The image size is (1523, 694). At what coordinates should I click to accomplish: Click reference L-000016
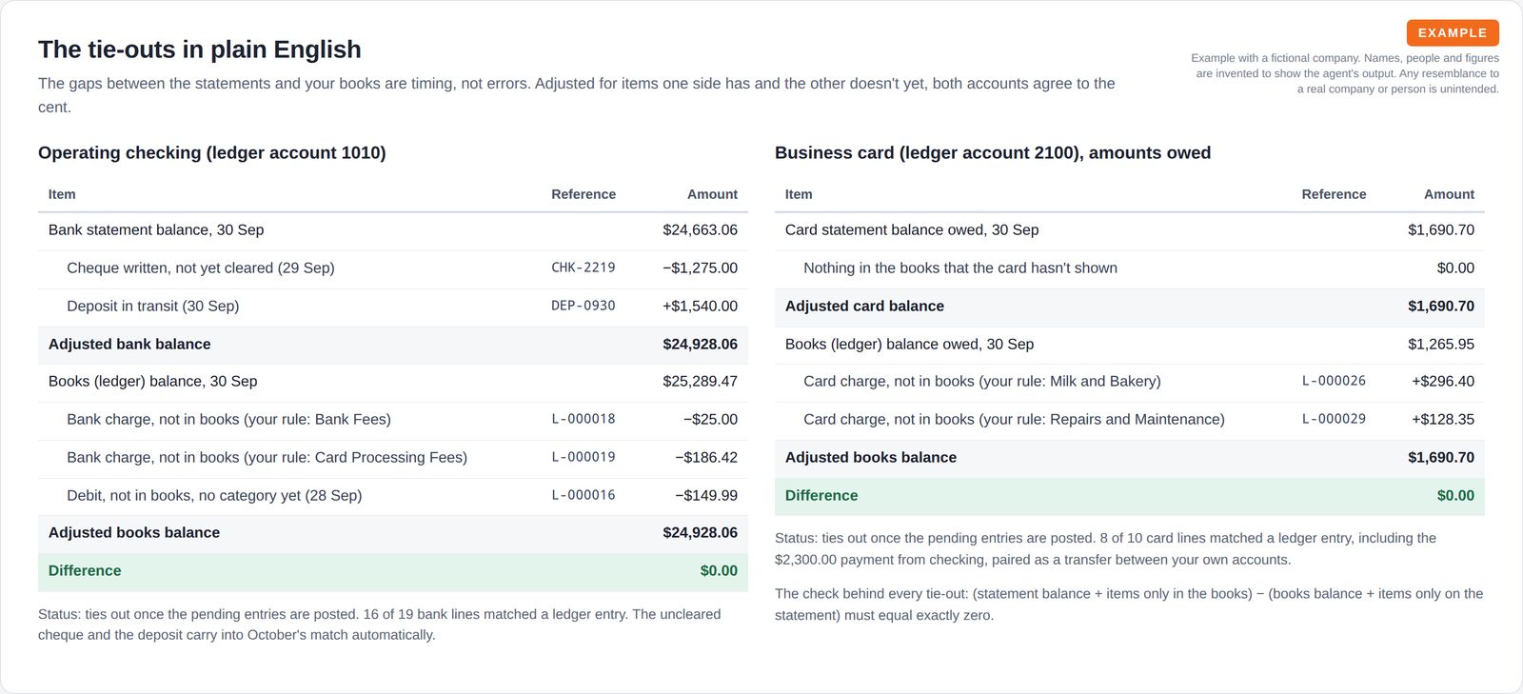[x=583, y=495]
